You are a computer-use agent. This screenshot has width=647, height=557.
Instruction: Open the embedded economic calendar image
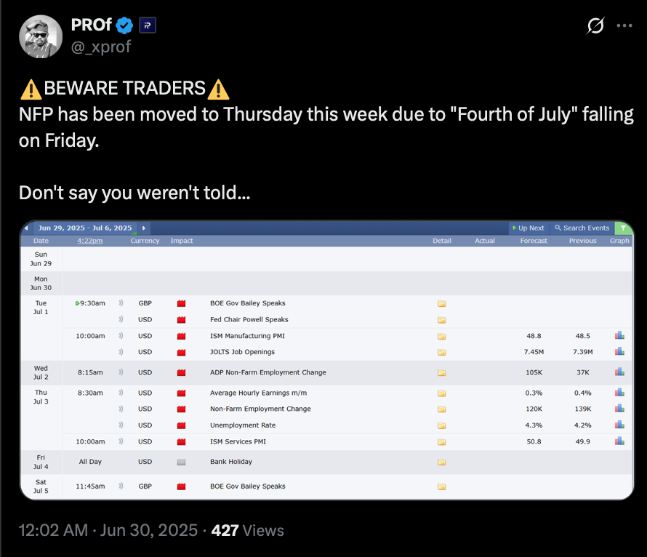click(327, 360)
